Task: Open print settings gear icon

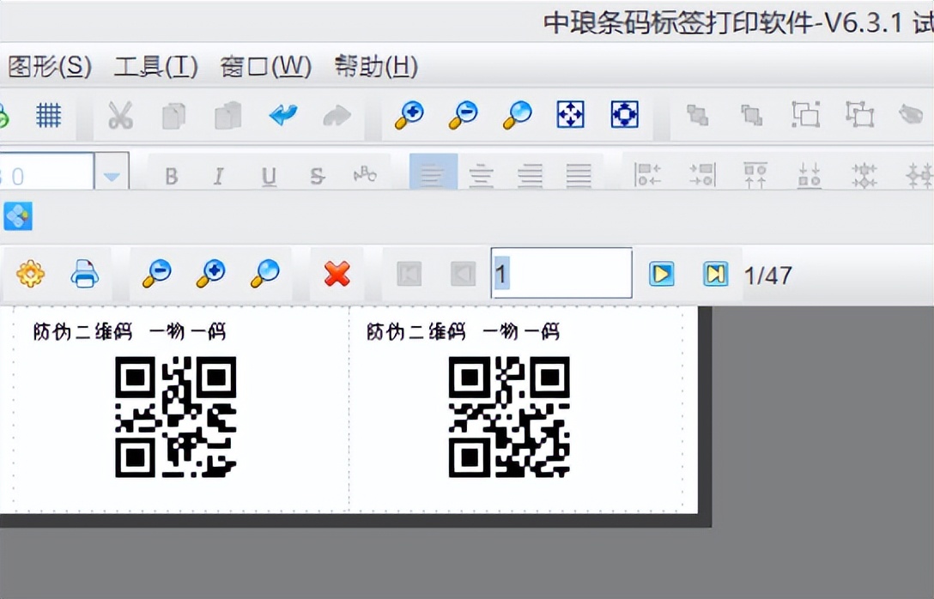Action: pos(30,274)
